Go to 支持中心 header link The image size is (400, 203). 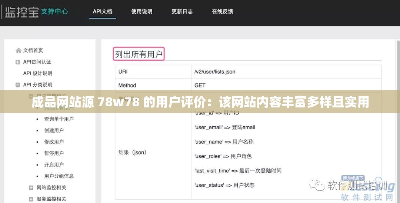54,11
